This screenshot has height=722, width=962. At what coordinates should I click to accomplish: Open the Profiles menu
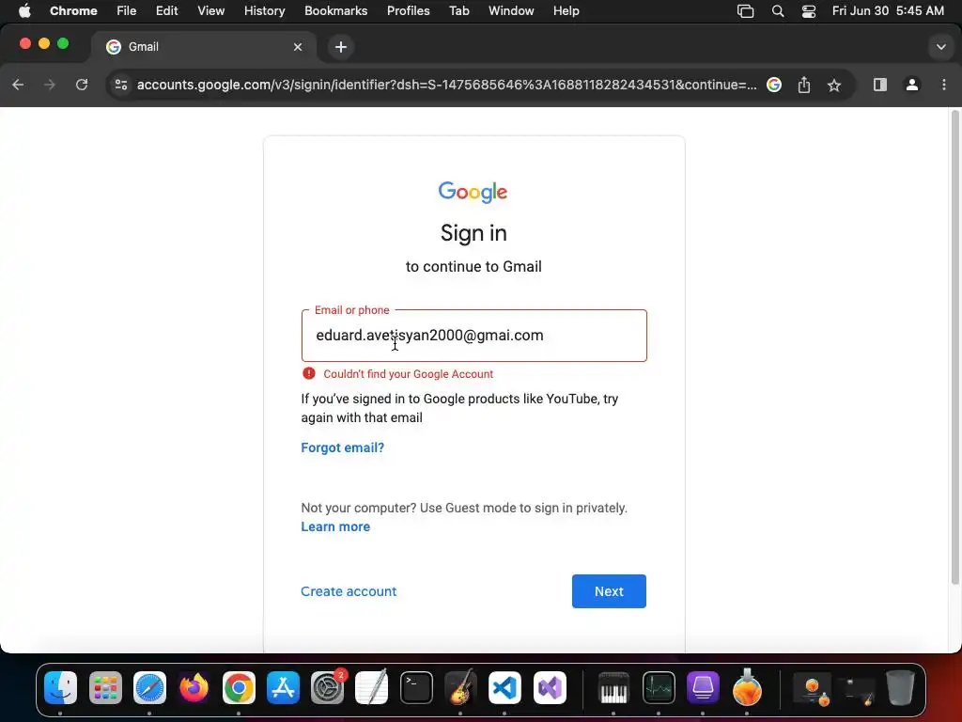pos(408,10)
